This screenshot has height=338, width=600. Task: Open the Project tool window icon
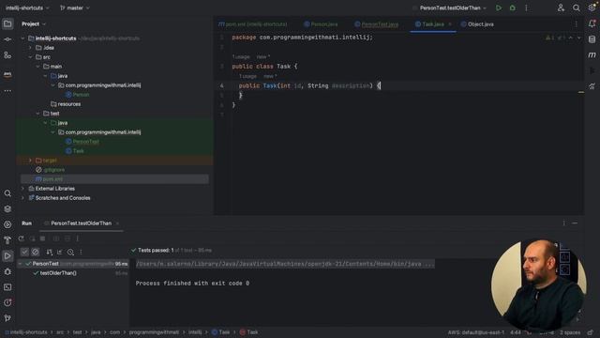pyautogui.click(x=7, y=24)
